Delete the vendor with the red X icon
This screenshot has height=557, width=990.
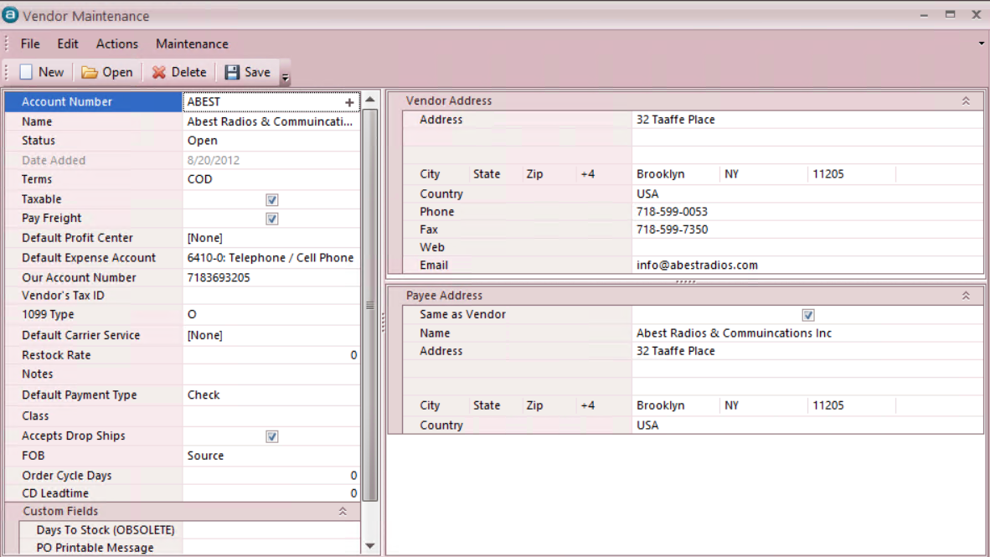coord(158,73)
